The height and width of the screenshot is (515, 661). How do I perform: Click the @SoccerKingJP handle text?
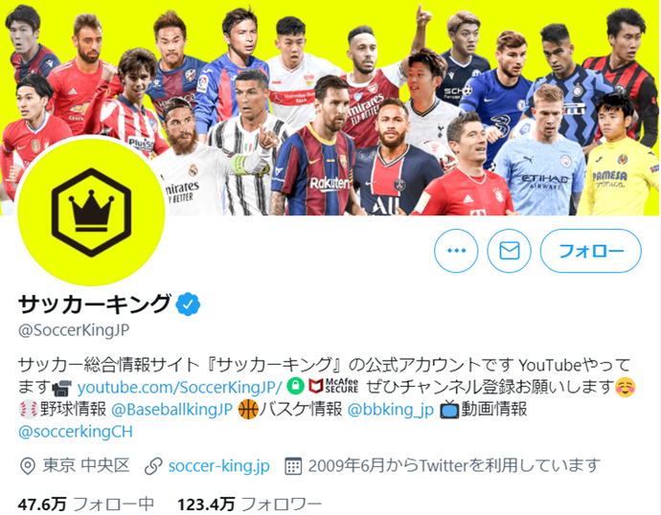[x=74, y=330]
